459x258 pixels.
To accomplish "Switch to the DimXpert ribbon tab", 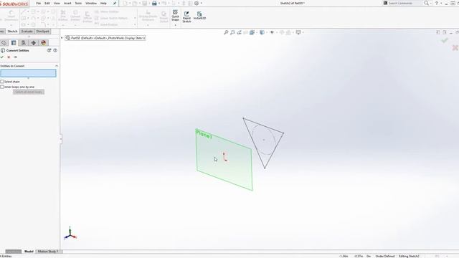I will (x=43, y=32).
